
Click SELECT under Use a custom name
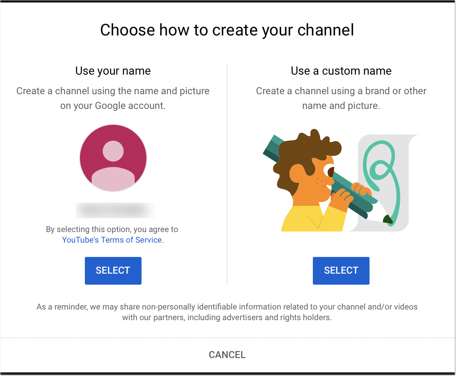click(341, 270)
